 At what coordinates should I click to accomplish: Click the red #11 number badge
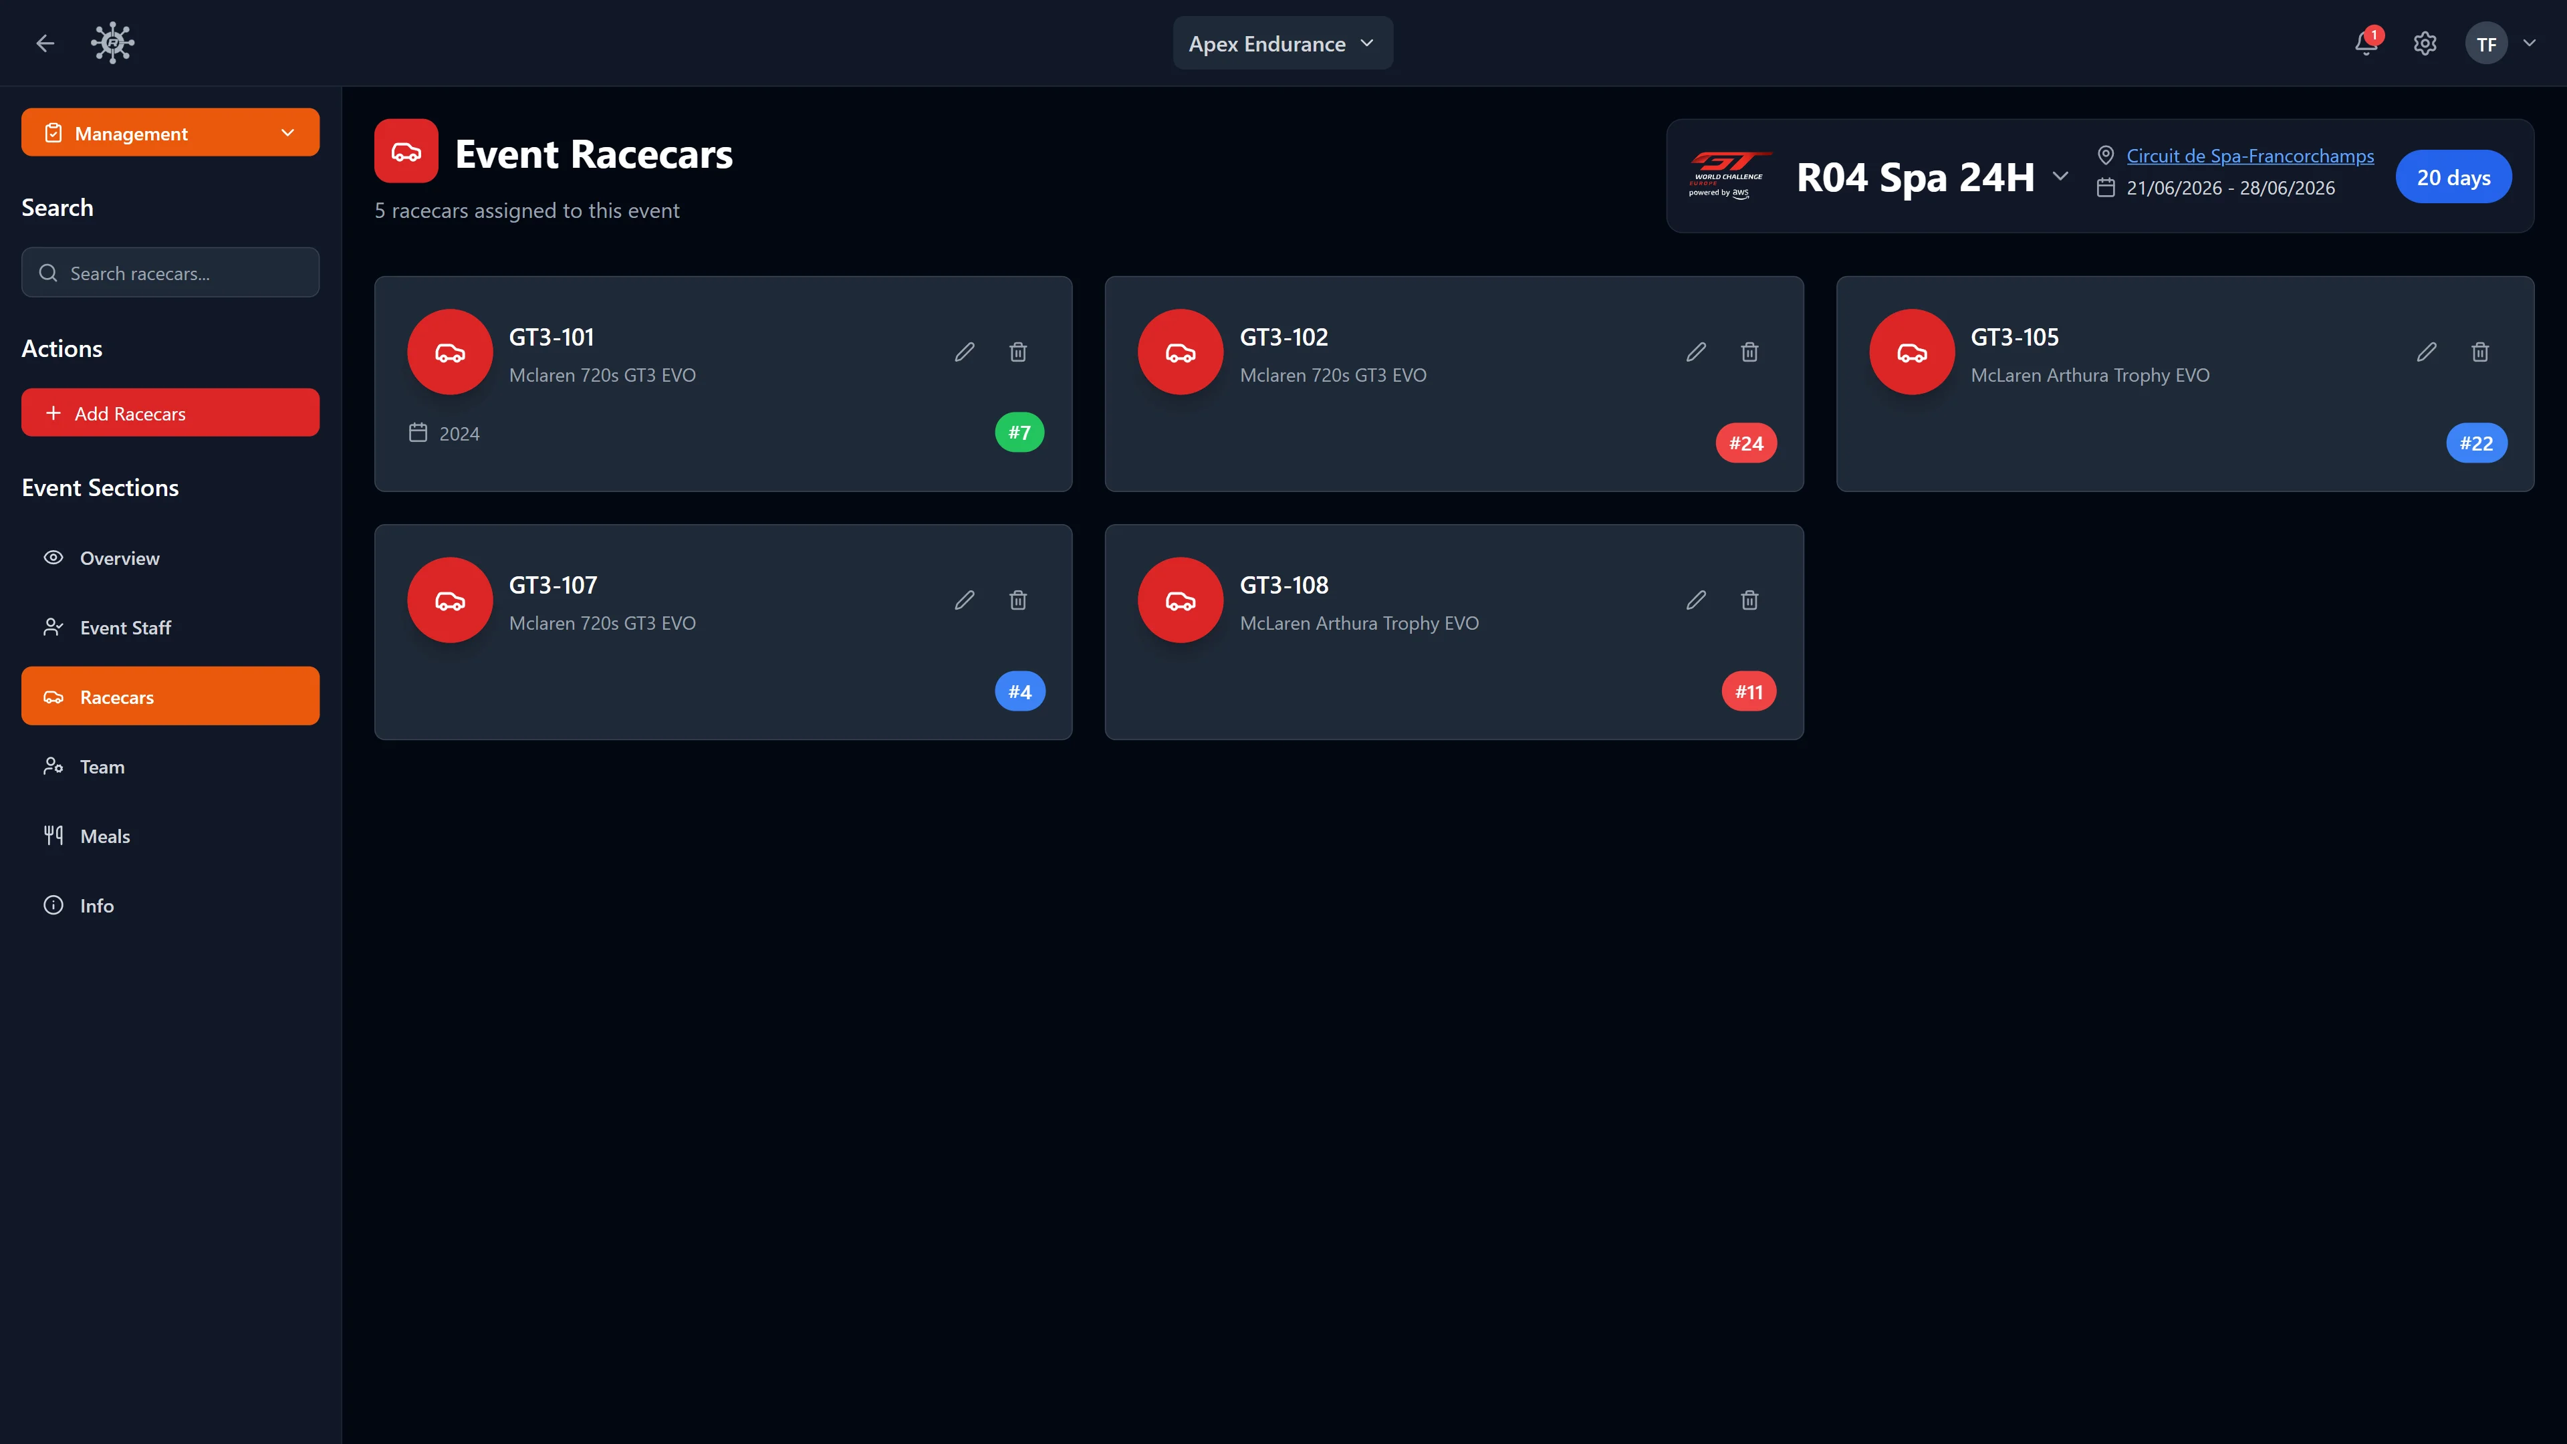[x=1749, y=692]
